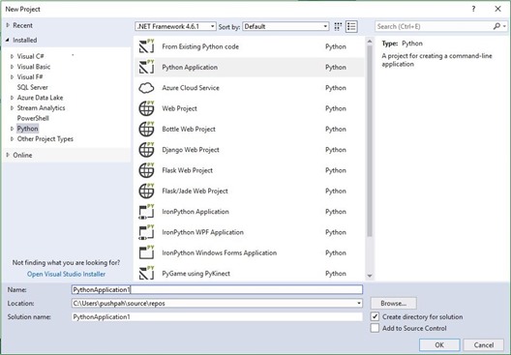Click the IronPython WPF Application icon
Image resolution: width=511 pixels, height=355 pixels.
pos(147,232)
